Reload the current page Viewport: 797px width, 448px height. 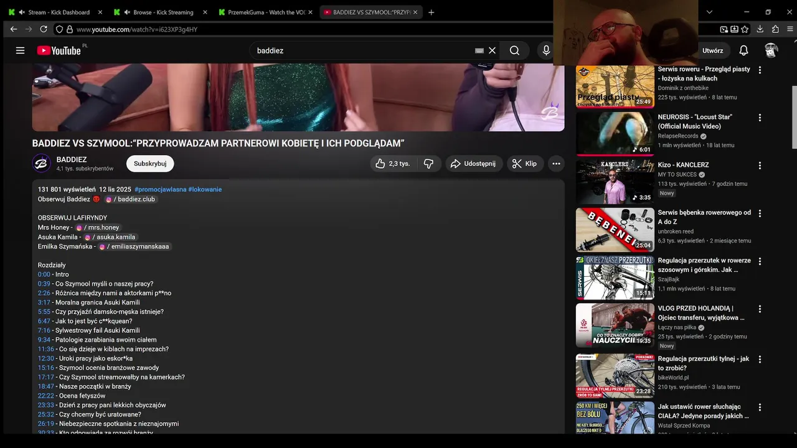click(x=44, y=29)
